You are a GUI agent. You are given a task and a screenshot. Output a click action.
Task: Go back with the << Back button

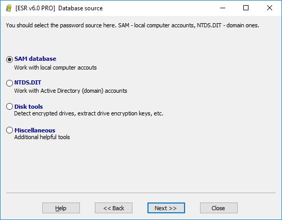(113, 208)
